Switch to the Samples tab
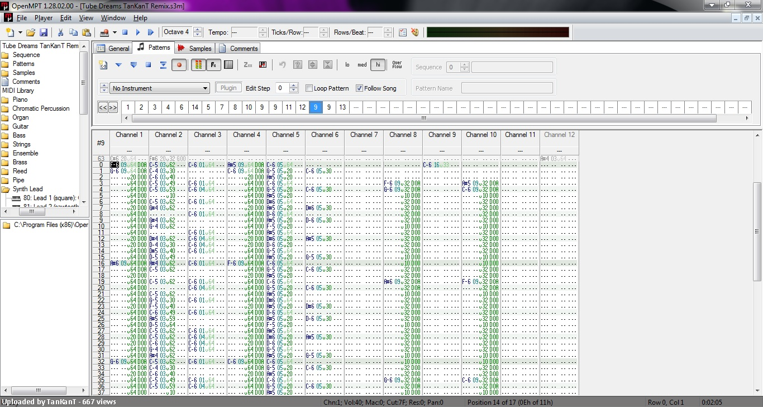763x407 pixels. tap(195, 49)
